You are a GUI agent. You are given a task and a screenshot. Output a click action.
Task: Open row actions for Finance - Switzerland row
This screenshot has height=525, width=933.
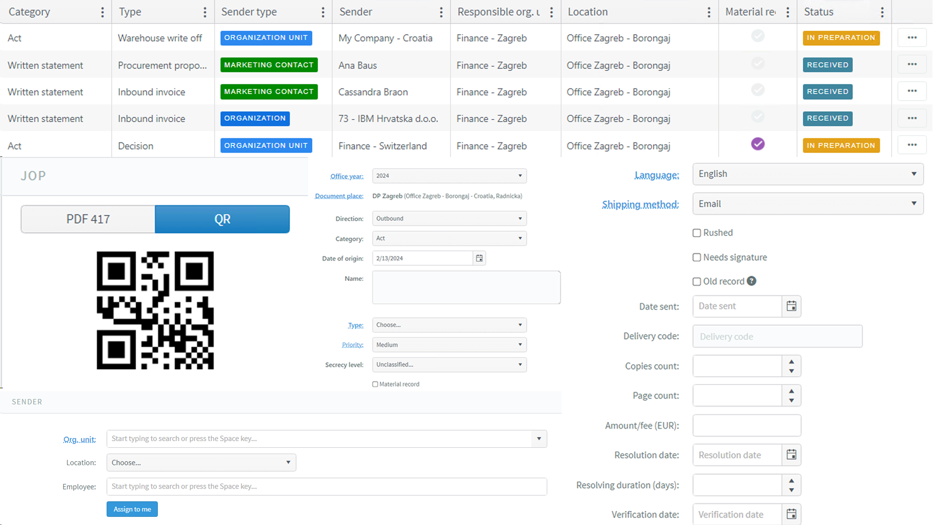912,145
